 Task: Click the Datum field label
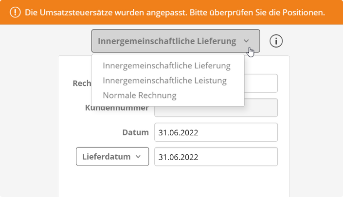tap(135, 132)
